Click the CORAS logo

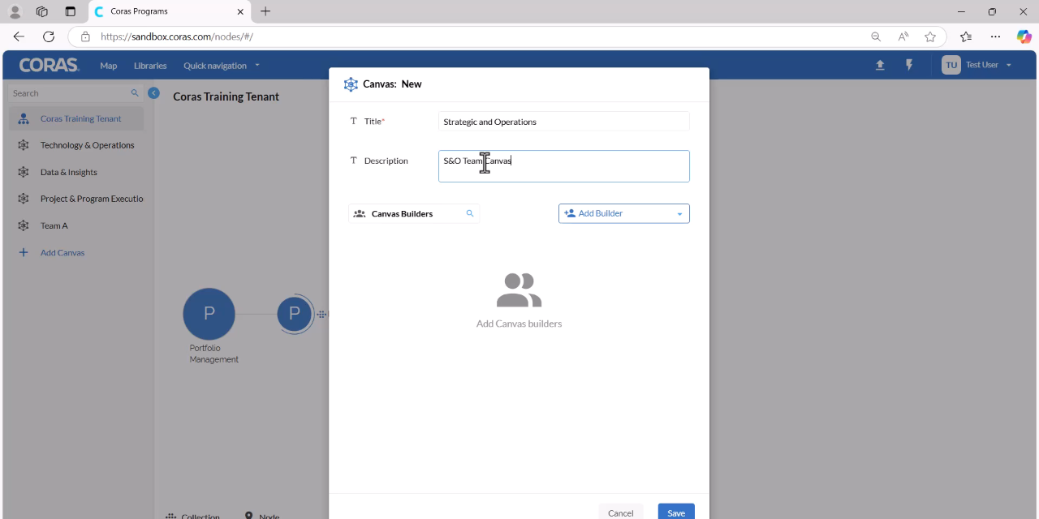tap(50, 65)
